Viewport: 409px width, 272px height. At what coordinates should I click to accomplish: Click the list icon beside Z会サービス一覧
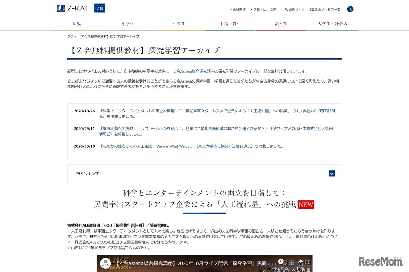pos(312,9)
